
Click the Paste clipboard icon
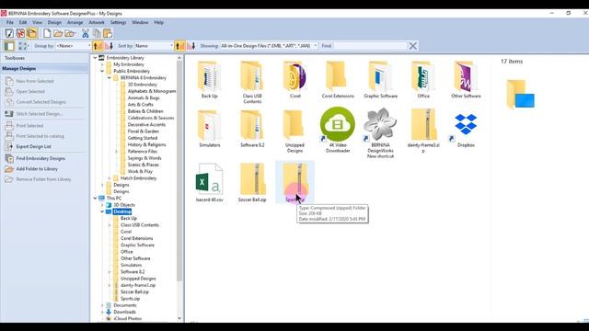click(x=108, y=33)
